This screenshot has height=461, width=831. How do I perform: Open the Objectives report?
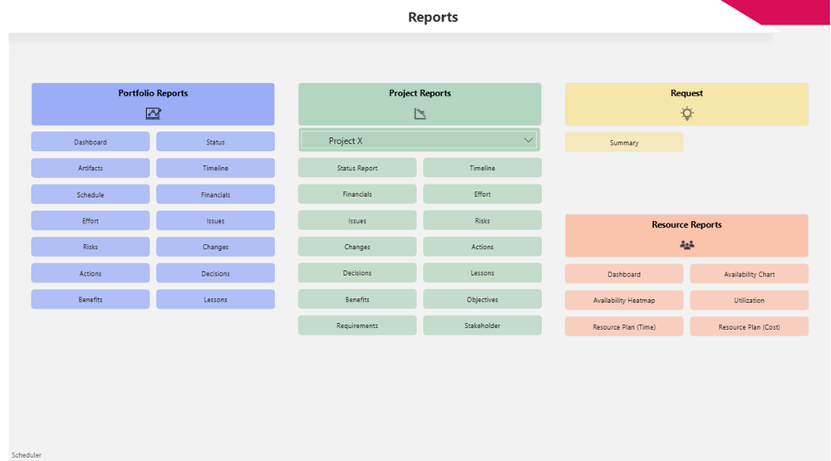[x=482, y=299]
